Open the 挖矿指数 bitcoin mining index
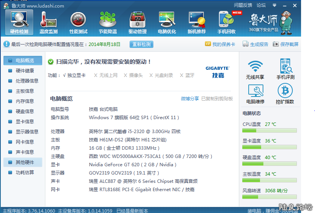This screenshot has height=213, width=315. coord(285,94)
